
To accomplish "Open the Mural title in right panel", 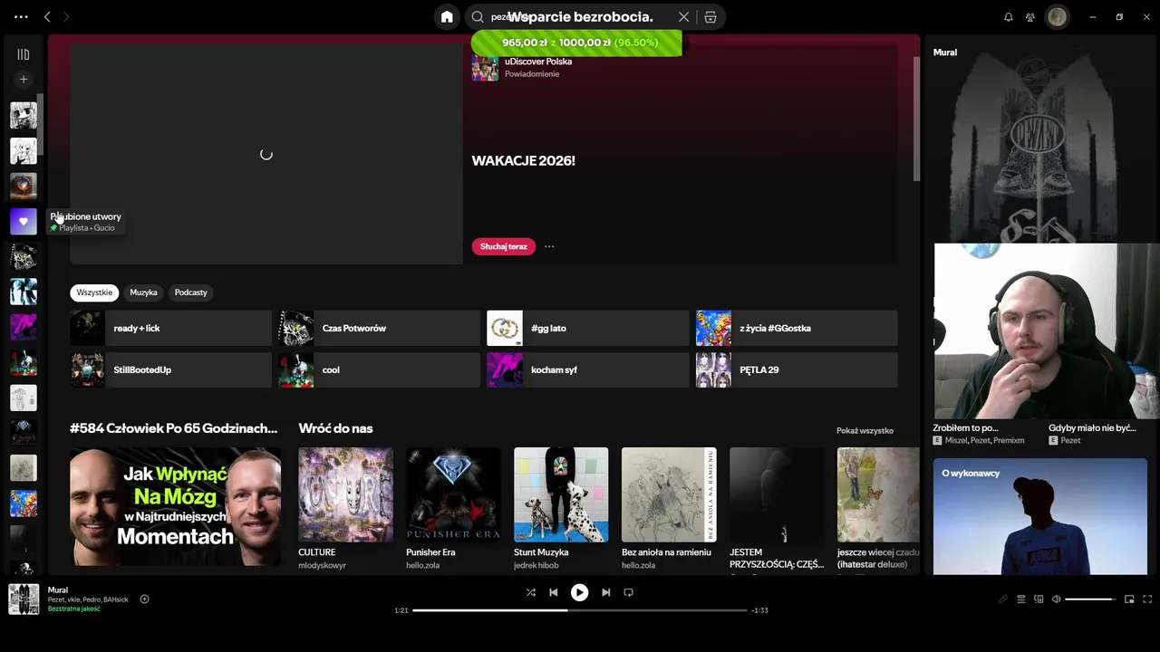I will pos(945,53).
